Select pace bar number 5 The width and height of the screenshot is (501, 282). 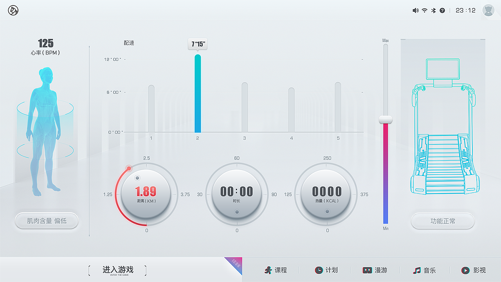[338, 107]
